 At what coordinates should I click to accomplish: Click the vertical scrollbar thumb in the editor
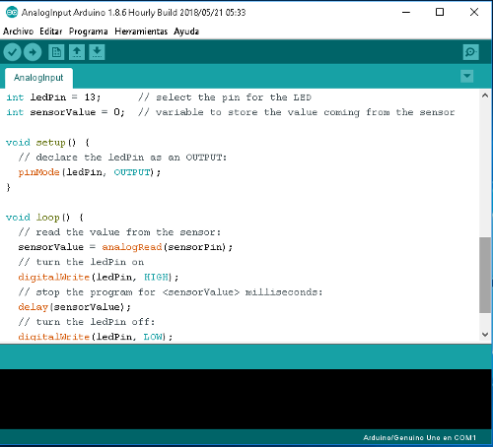point(485,275)
